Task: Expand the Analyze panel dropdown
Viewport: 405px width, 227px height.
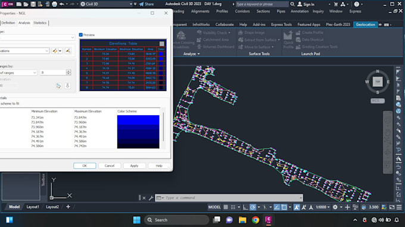Action: 191,54
